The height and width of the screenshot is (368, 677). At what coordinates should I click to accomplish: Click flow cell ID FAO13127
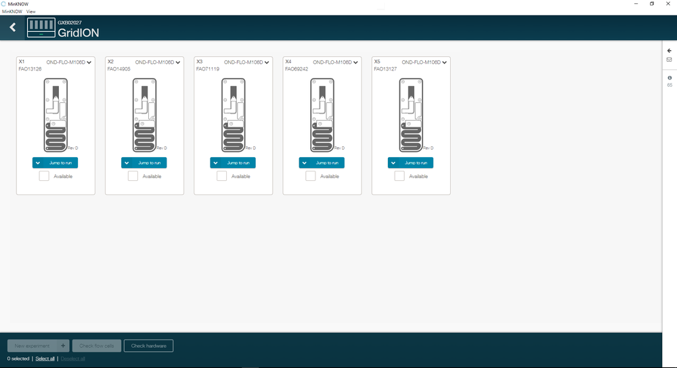coord(385,69)
